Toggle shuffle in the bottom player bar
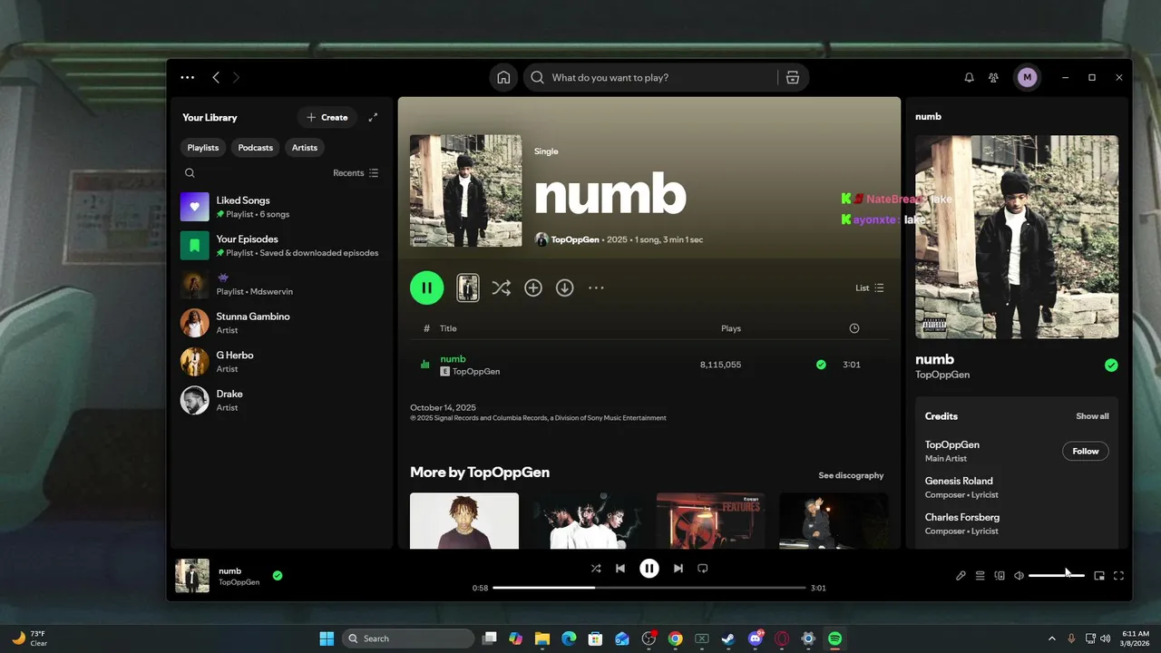1161x653 pixels. point(596,569)
